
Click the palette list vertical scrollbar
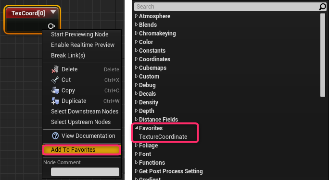322,55
